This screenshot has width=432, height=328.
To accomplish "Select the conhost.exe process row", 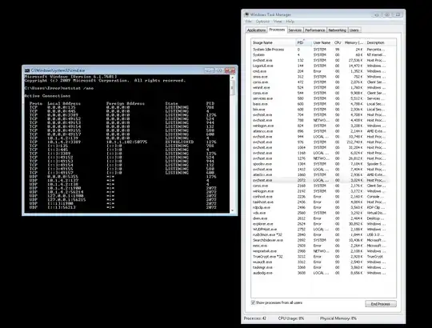I will pos(319,197).
